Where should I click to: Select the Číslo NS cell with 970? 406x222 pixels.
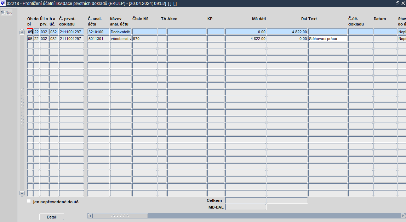pos(144,39)
